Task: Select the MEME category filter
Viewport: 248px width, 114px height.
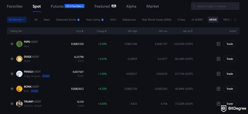Action: pos(213,20)
